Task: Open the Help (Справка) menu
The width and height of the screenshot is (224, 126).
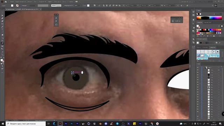Action: (x=70, y=2)
